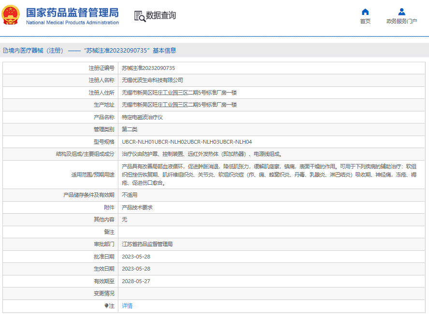Click expiry date 2028-05-27

[x=136, y=281]
